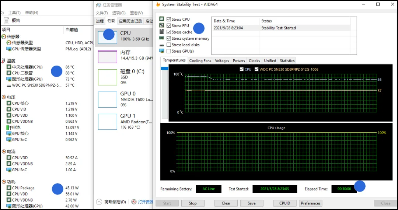Click the thermometer icon beside 温度

coord(4,61)
